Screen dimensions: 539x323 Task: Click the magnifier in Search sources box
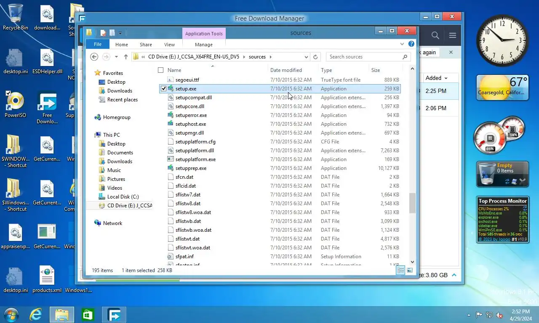[405, 57]
